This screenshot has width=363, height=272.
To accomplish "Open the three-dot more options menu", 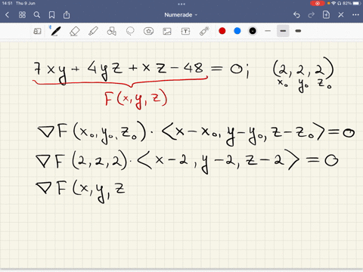I will tap(355, 15).
